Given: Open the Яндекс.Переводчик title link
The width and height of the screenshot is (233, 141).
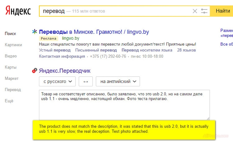Looking at the screenshot, I should click(x=65, y=71).
